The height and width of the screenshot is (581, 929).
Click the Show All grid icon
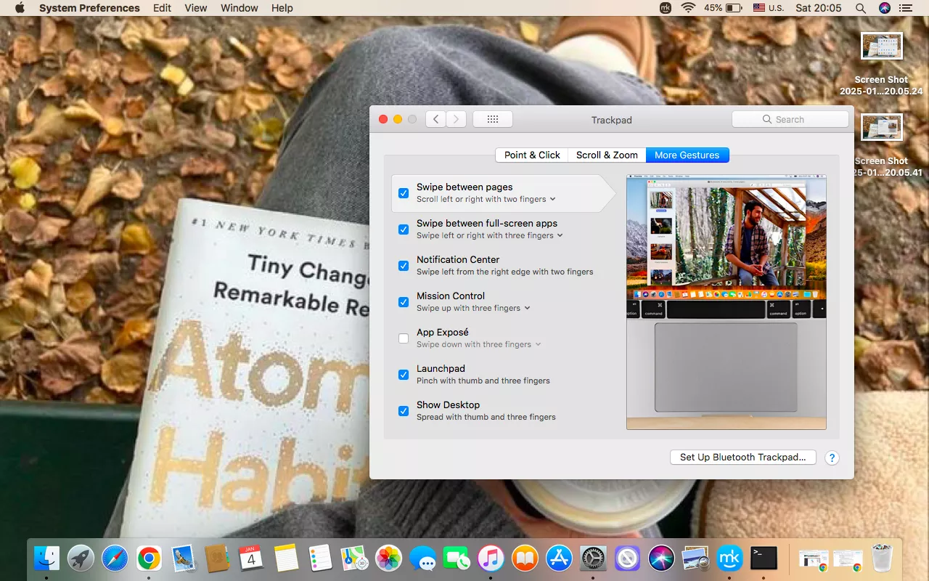(492, 120)
